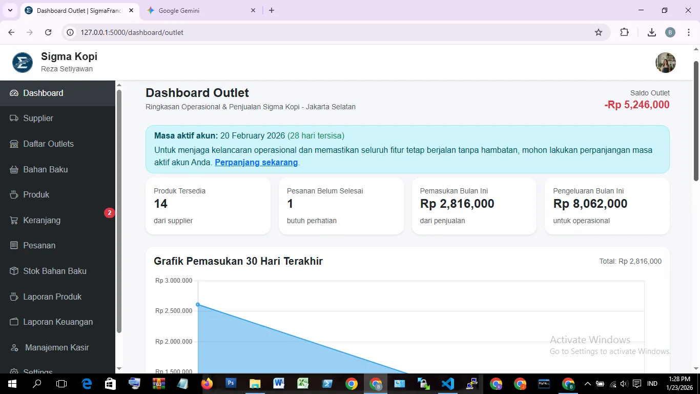The height and width of the screenshot is (394, 700).
Task: Click the volume icon in system tray
Action: (x=624, y=384)
